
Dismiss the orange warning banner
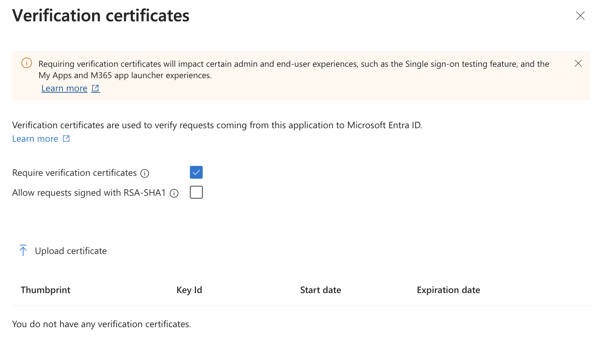pos(578,63)
